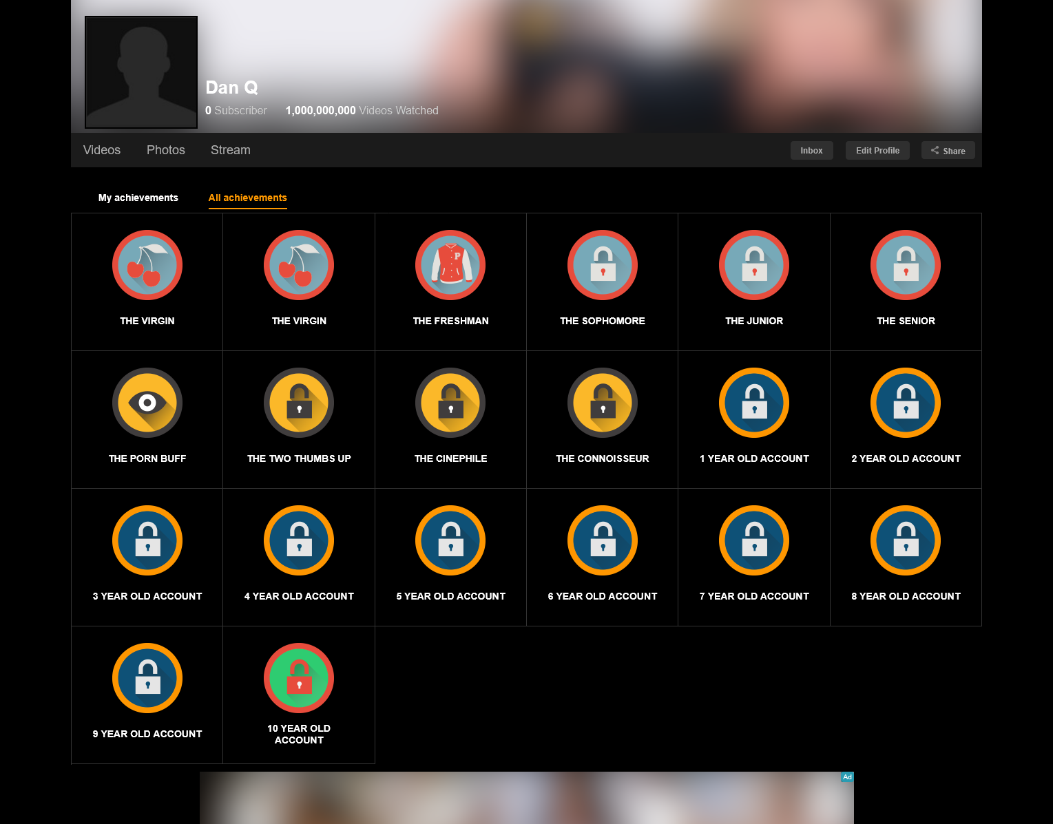Click the green 10 Year Old Account badge
This screenshot has width=1053, height=824.
coord(299,678)
